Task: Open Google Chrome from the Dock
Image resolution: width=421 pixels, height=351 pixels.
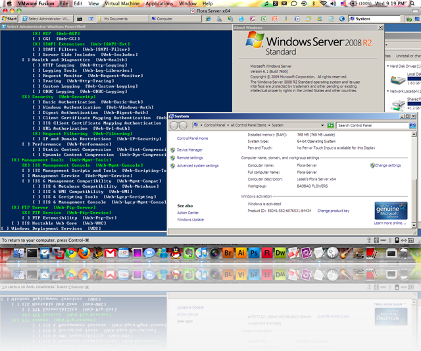Action: [72, 253]
